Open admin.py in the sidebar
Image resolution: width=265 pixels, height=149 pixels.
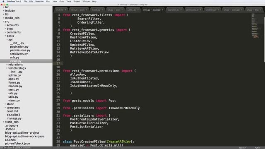tap(14, 75)
